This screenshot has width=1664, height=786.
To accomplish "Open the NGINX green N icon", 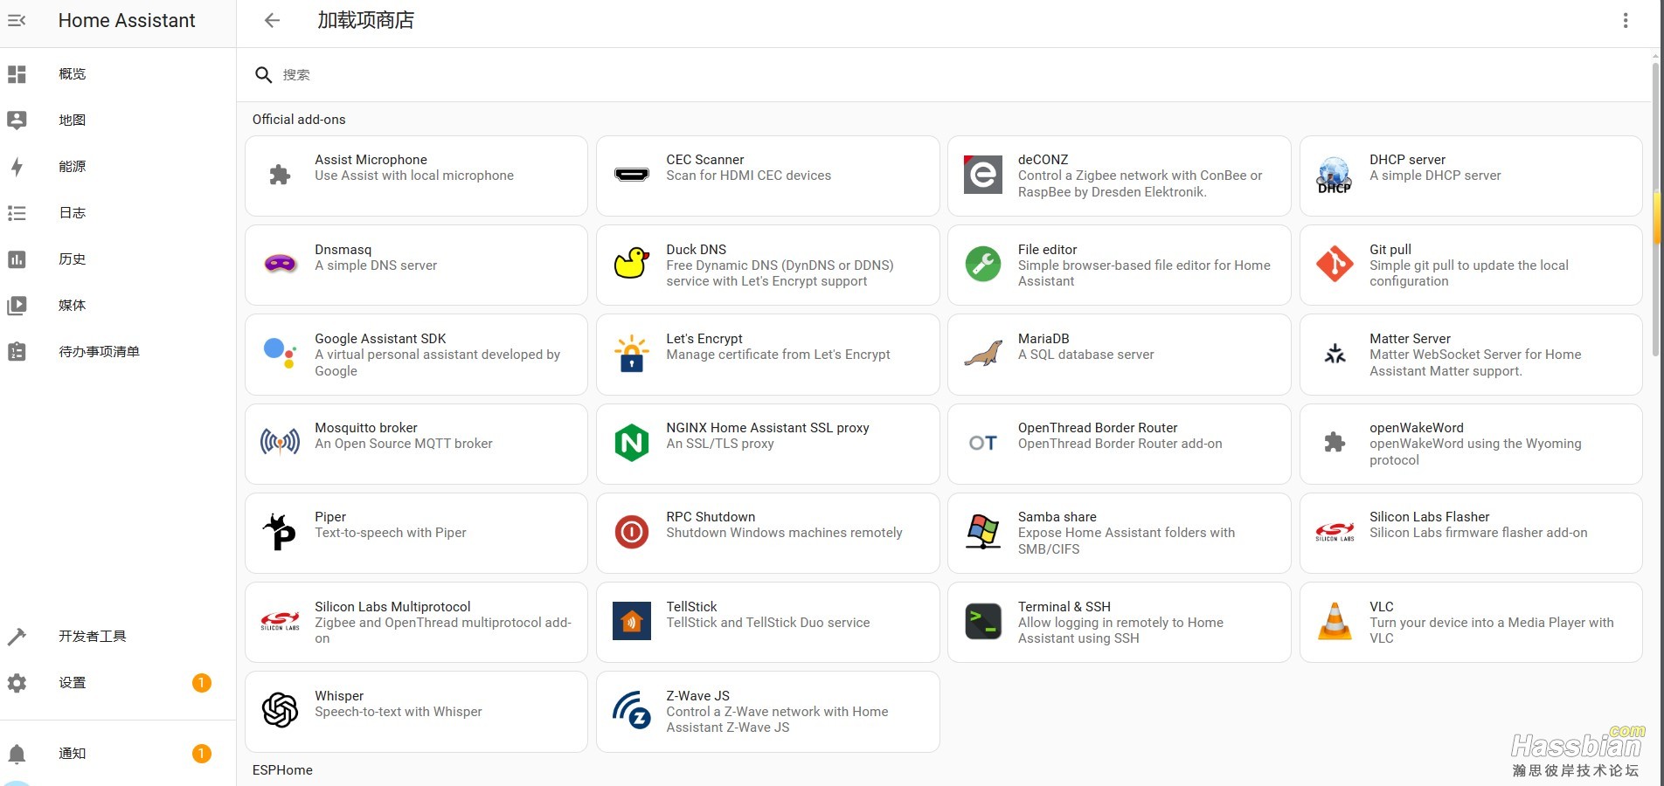I will [631, 443].
